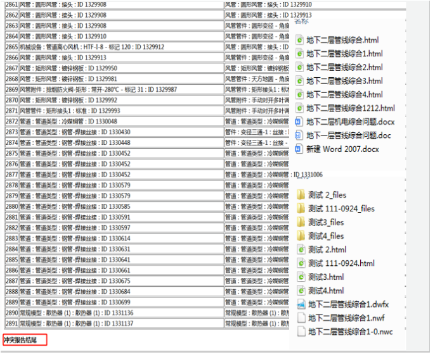The image size is (435, 357).
Task: Click file icon of 地下二层管线综合1-0.nwc
Action: [x=301, y=332]
